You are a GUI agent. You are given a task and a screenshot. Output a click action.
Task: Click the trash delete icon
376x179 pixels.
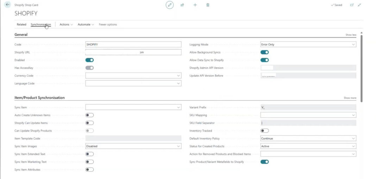coord(208,5)
